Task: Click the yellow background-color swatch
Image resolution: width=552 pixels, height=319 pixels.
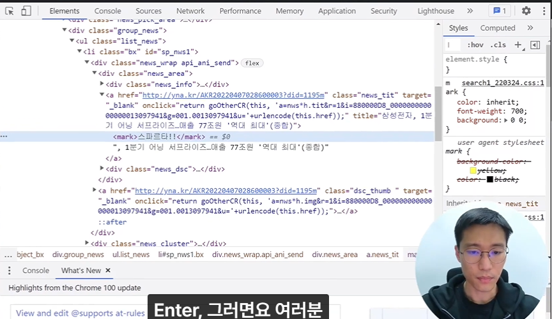Action: click(x=473, y=170)
